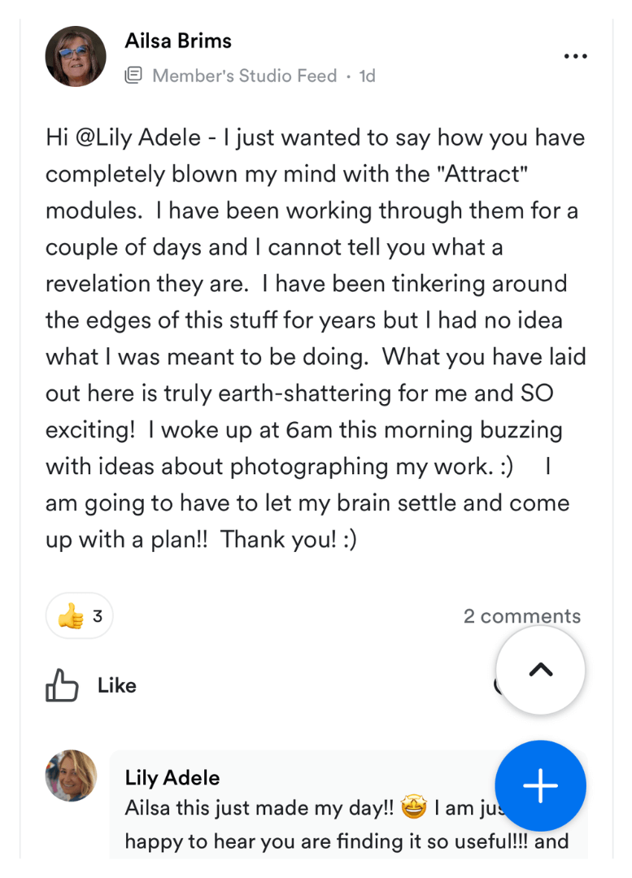Click Lily Adele's comment avatar
The height and width of the screenshot is (878, 632).
[71, 776]
